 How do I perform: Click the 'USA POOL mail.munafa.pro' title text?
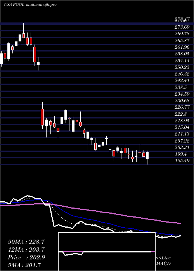[30, 5]
